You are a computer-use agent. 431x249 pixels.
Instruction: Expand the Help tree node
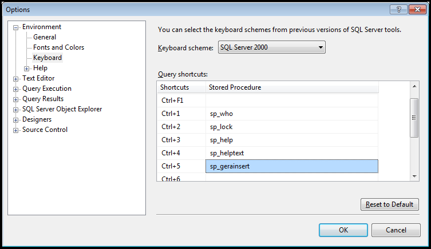coord(26,69)
